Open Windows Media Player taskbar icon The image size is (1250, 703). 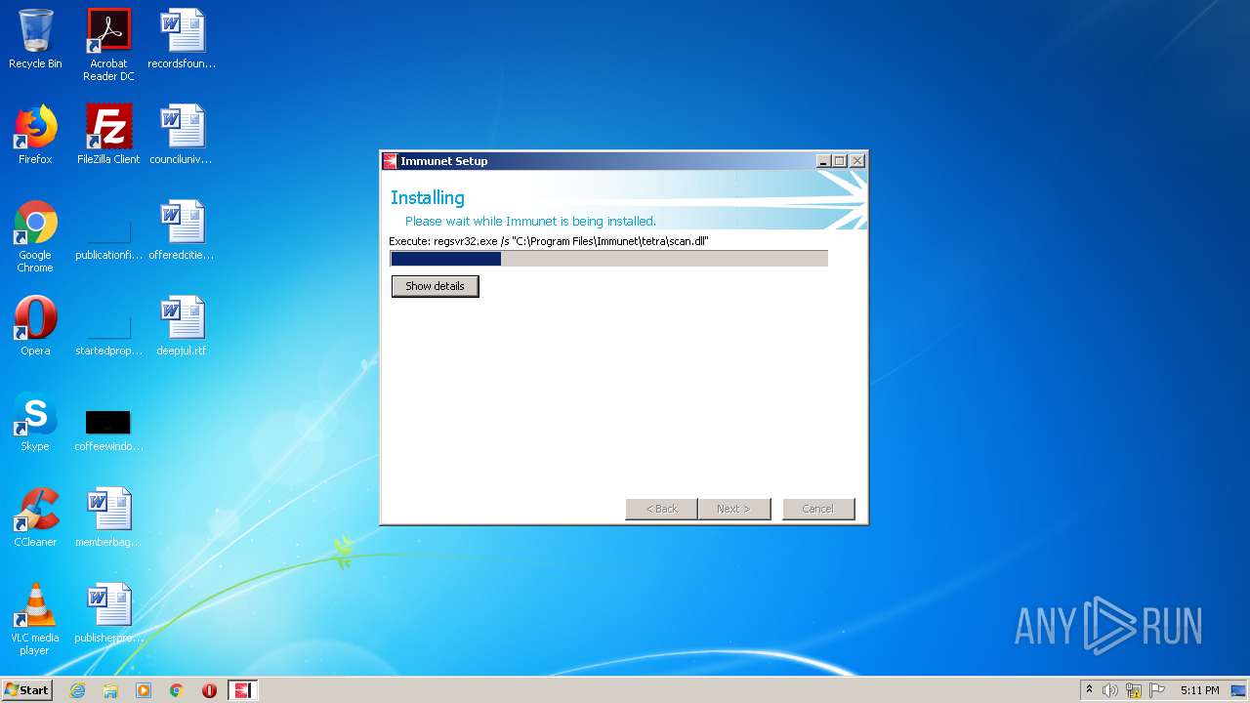144,690
